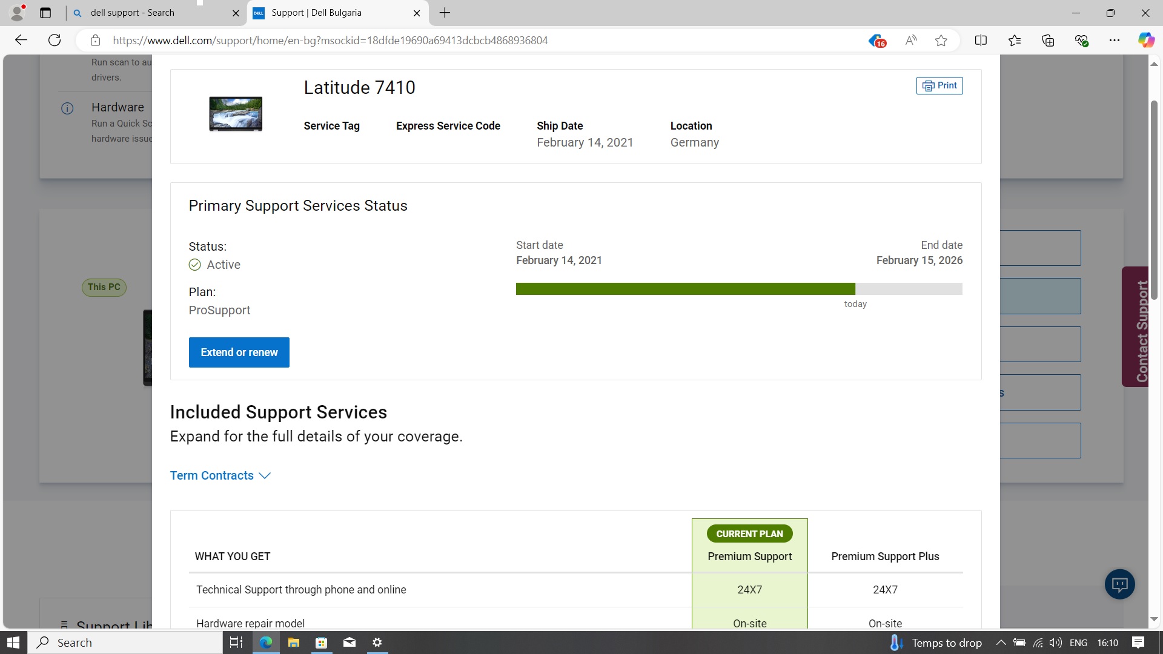The width and height of the screenshot is (1163, 654).
Task: Close the Support | Dell Bulgaria tab
Action: [x=417, y=13]
